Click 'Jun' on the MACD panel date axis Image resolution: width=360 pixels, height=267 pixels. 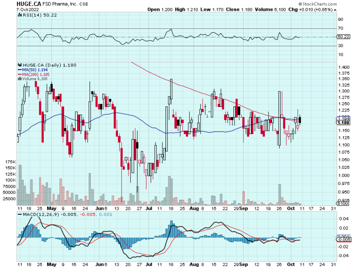coord(100,264)
